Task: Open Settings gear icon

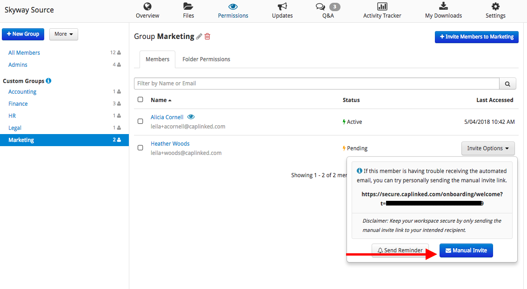Action: point(495,6)
